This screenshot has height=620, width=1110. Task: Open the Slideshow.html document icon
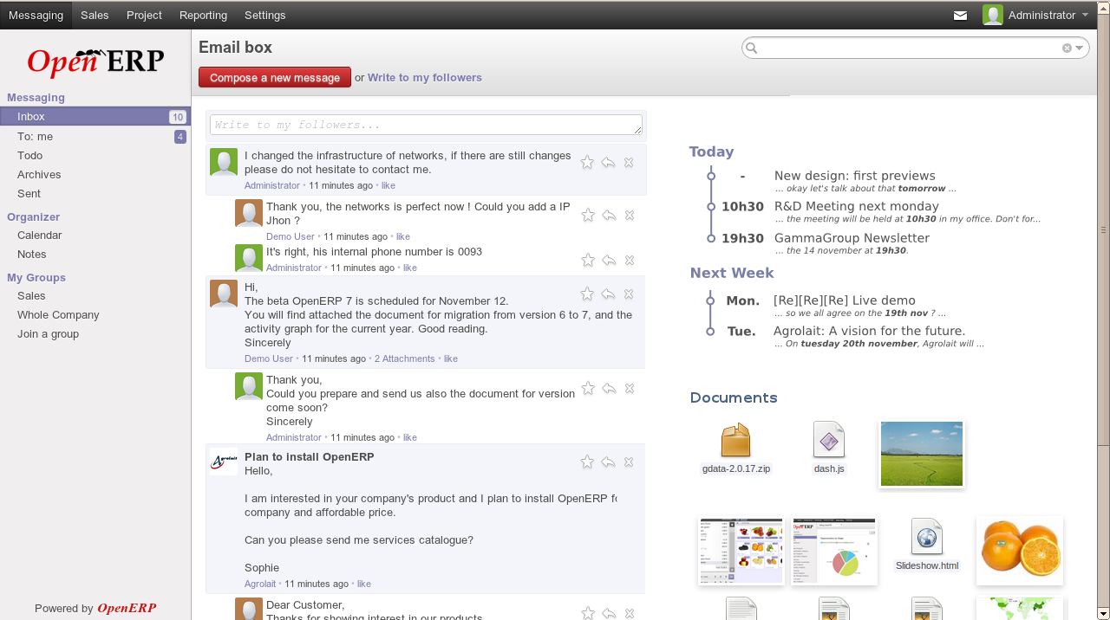[x=926, y=537]
